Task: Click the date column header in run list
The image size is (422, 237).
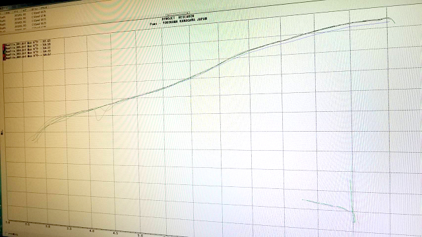Action: (16, 12)
